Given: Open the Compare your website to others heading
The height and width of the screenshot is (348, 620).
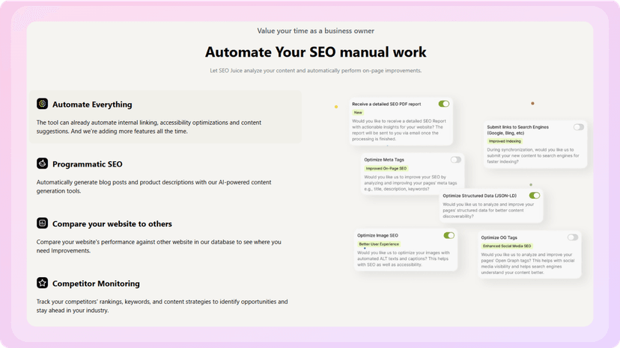Looking at the screenshot, I should (112, 224).
